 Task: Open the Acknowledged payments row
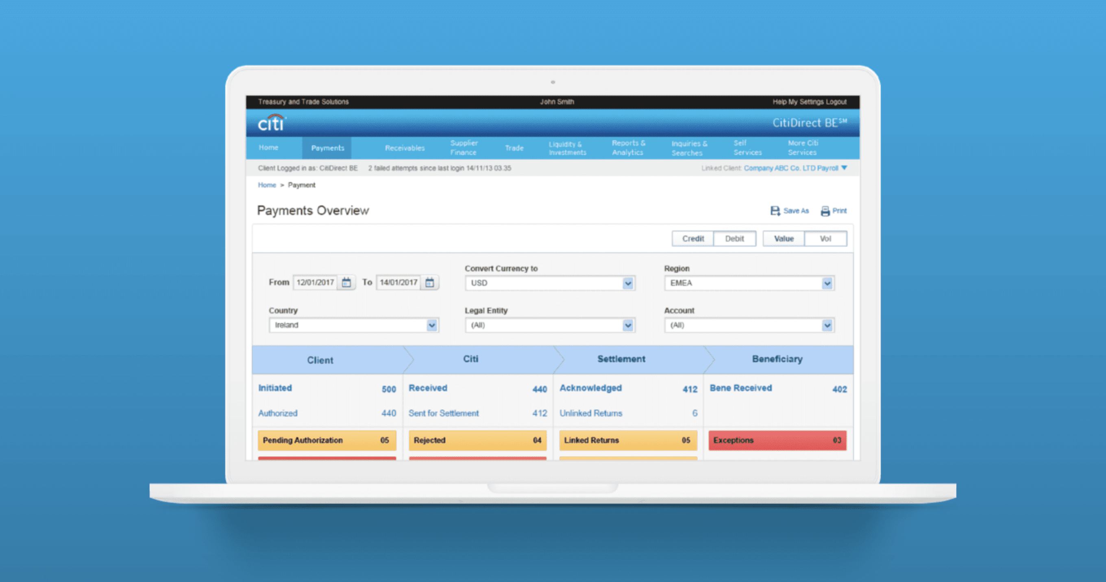click(x=628, y=389)
